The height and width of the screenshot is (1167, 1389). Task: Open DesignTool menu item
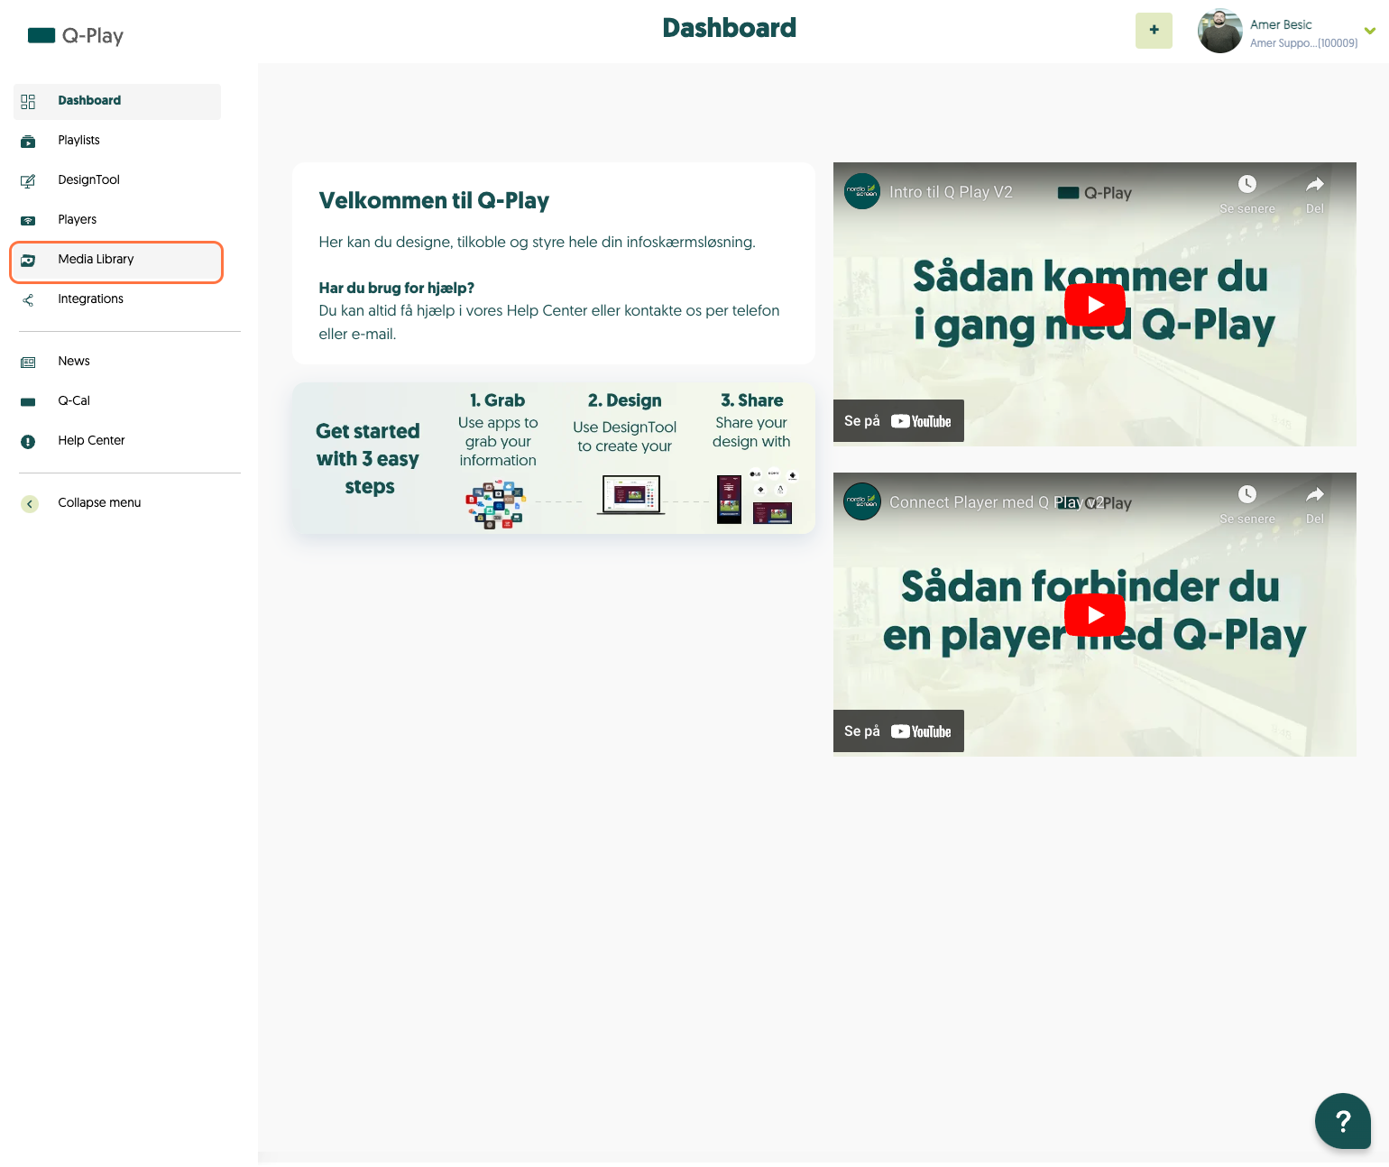point(117,180)
